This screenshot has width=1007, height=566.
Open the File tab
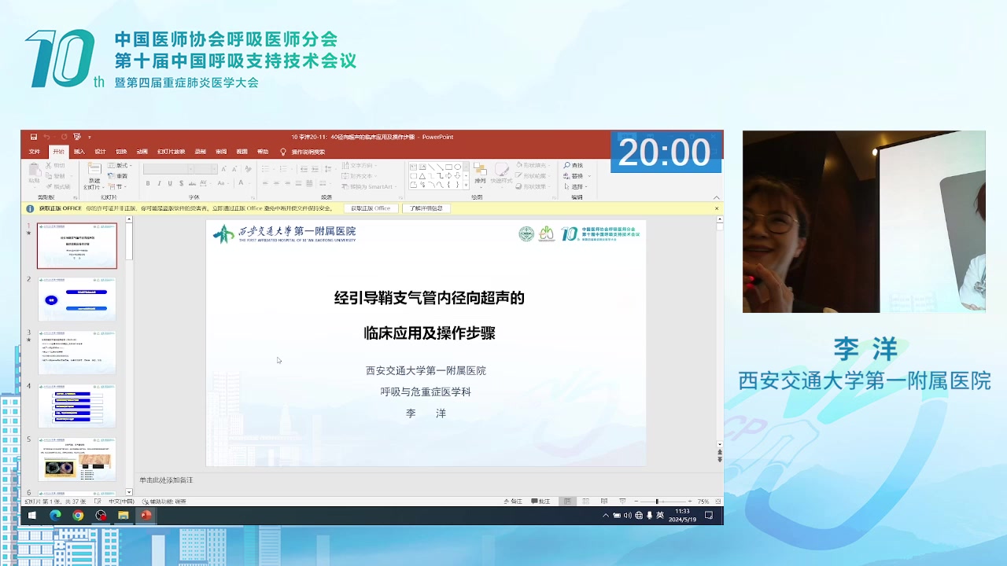pyautogui.click(x=35, y=152)
